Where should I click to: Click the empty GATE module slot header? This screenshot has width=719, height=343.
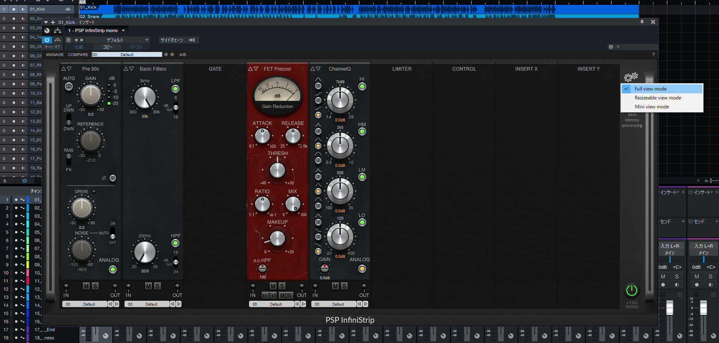(x=215, y=69)
